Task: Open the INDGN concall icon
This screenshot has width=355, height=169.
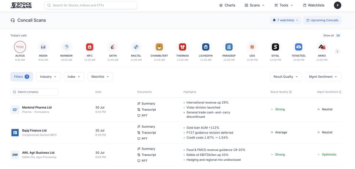Action: coord(43,47)
